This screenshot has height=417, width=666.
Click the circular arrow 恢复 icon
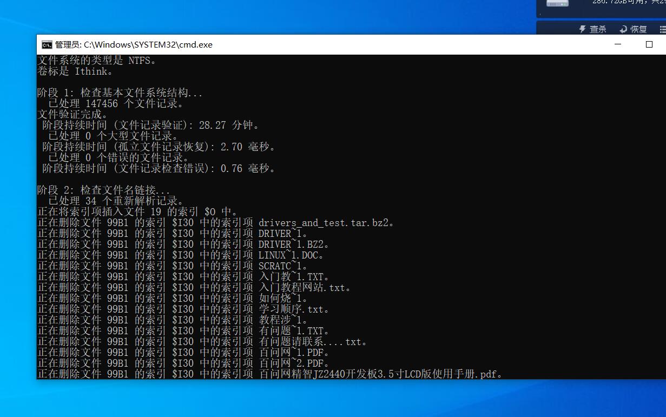click(623, 29)
